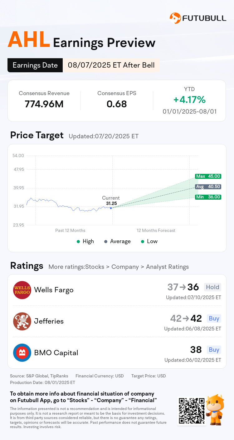Viewport: 234px width, 440px height.
Task: Click the Jefferies lion logo
Action: [22, 321]
